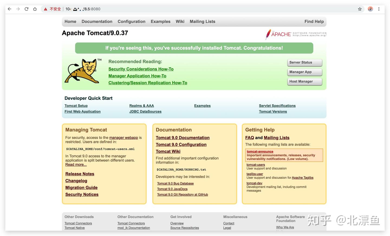Open the Legal link
Image resolution: width=390 pixels, height=236 pixels.
click(227, 228)
